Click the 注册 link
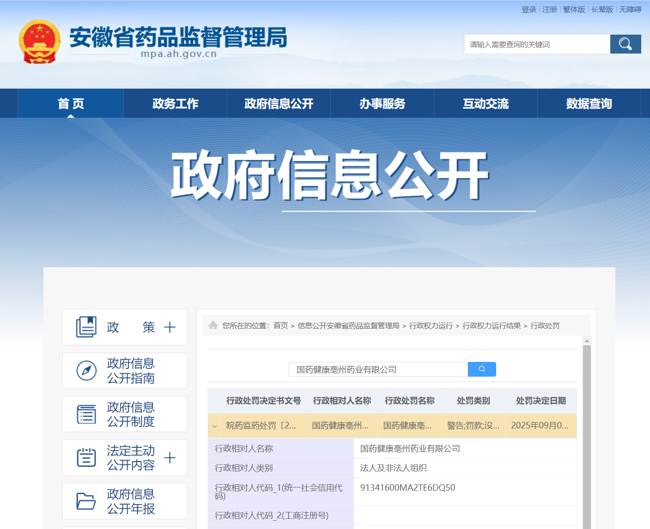The width and height of the screenshot is (650, 529). 550,10
